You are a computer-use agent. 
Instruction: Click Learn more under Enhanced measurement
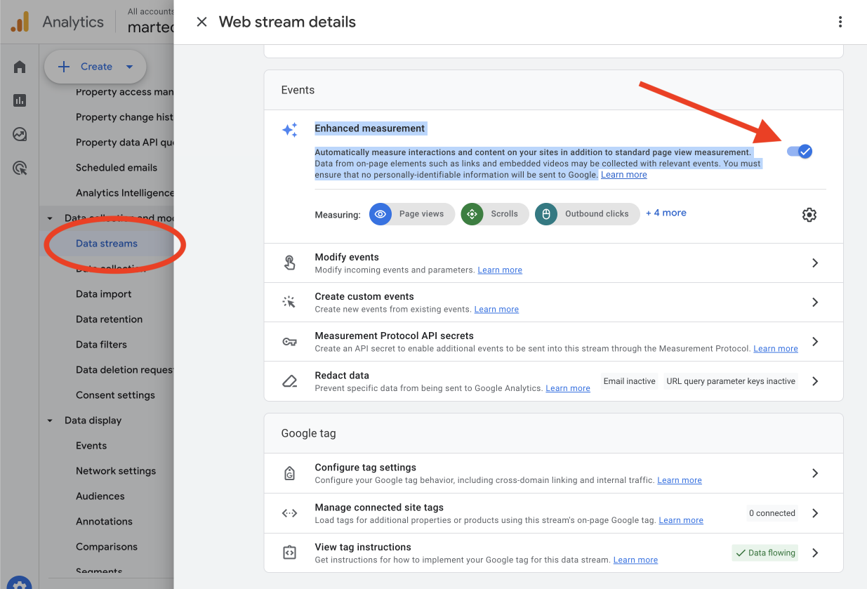(x=623, y=175)
